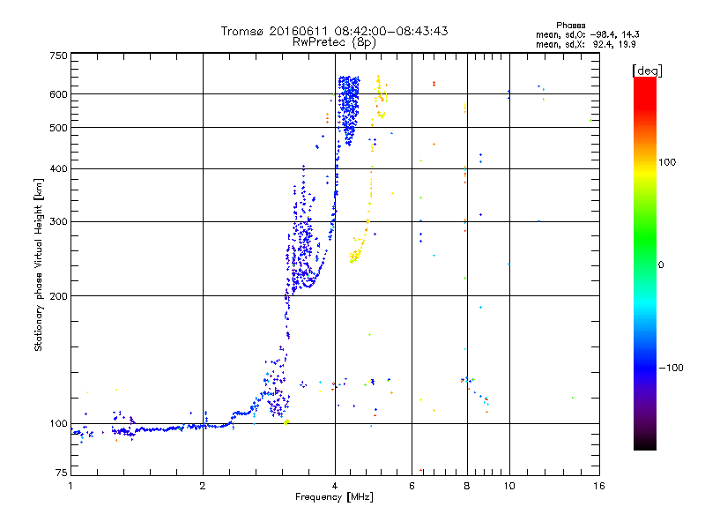Click the 'mean, sd,X: 92.4, 19.9' line
Screen dimensions: 705x529
coord(585,44)
